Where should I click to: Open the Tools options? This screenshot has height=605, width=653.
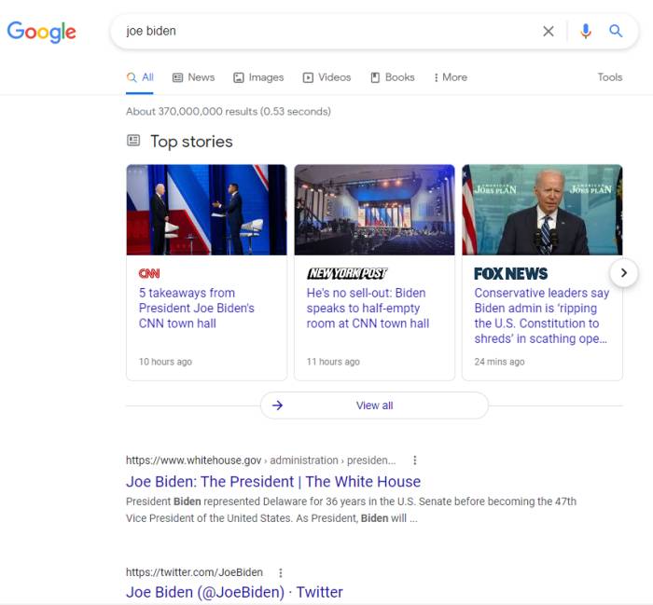[x=610, y=77]
